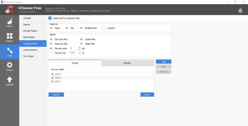Decrease File size under value stepper

click(x=80, y=49)
